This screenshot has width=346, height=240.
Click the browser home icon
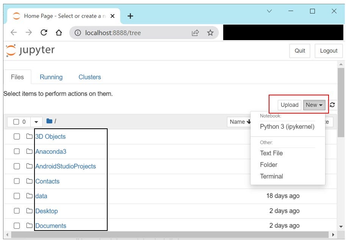point(58,33)
